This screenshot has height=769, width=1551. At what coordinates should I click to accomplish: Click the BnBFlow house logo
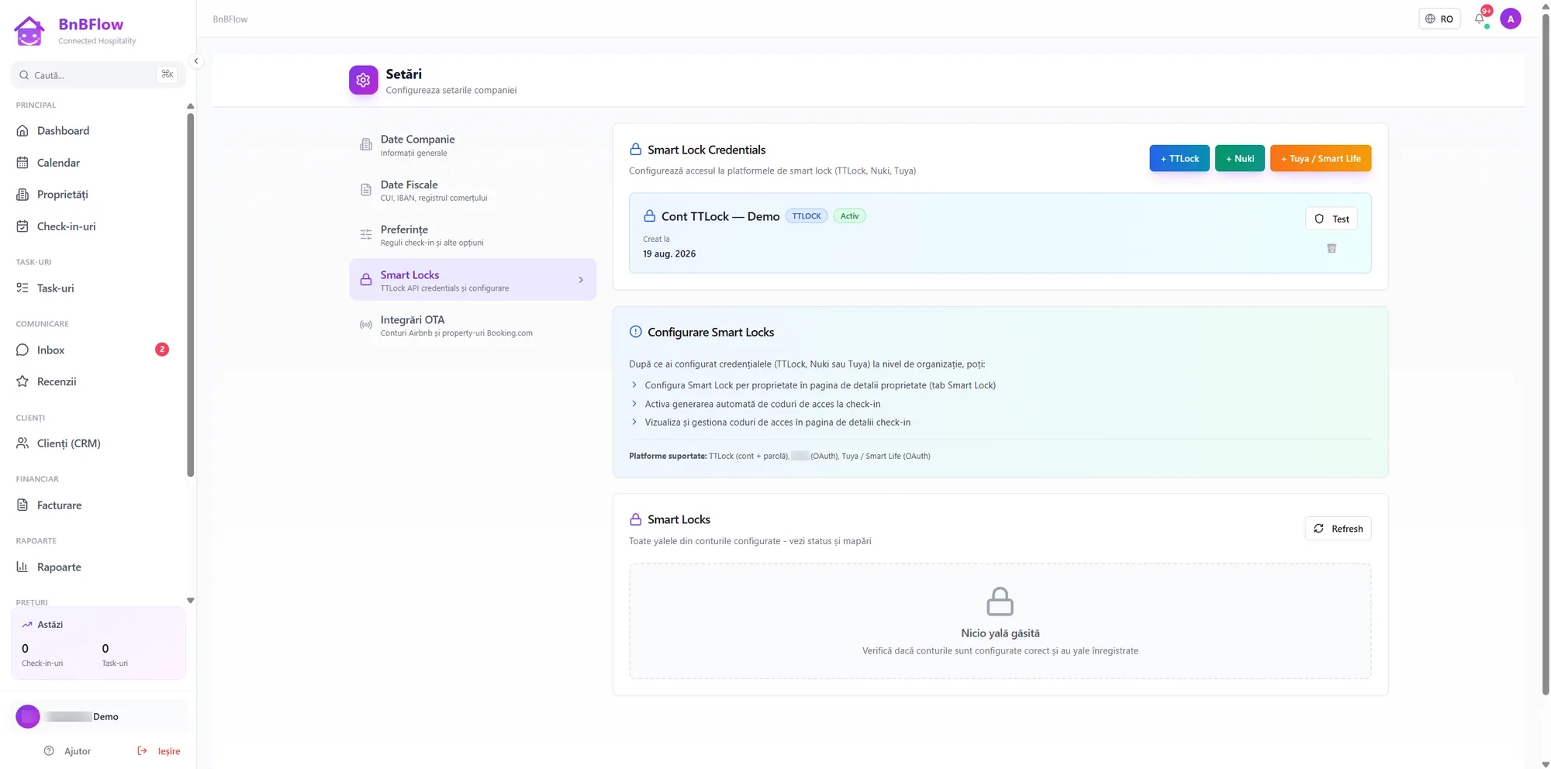(29, 31)
